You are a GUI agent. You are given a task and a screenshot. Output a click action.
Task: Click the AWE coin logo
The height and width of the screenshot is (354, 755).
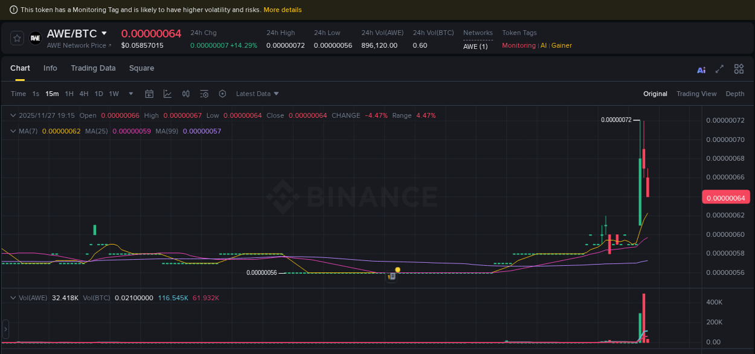point(35,38)
